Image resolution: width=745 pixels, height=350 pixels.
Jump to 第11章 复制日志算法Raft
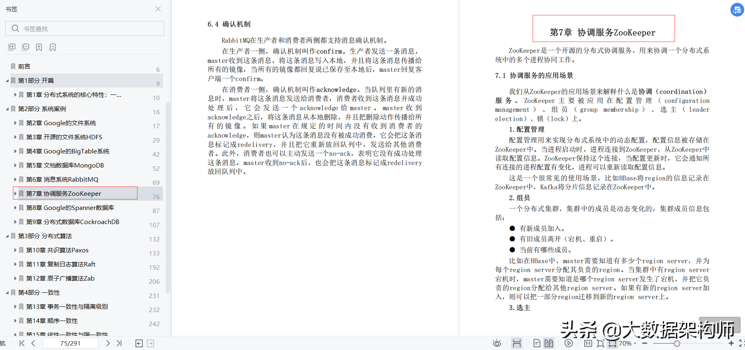61,264
